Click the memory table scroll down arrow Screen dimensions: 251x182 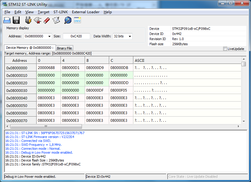click(244, 121)
